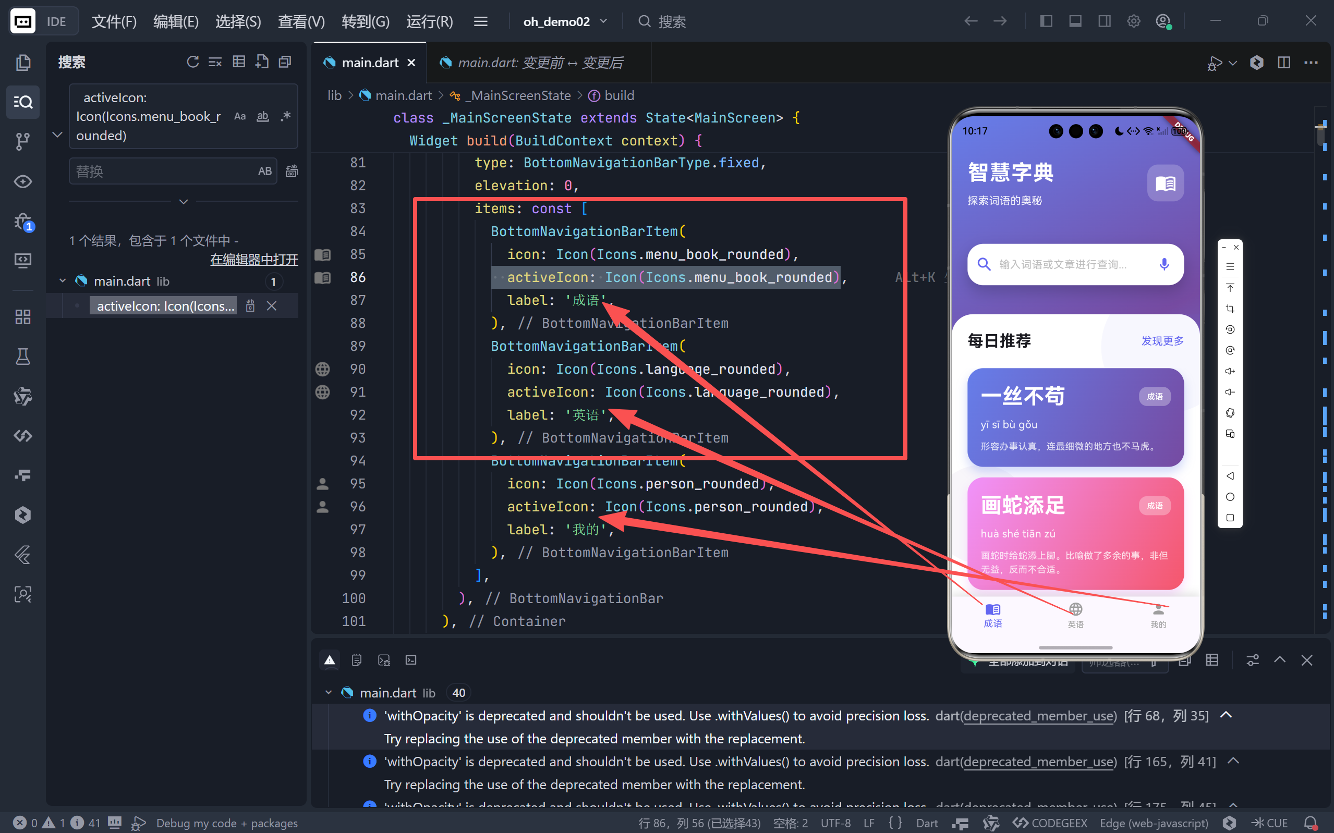Collapse the main.dart search result group
1334x833 pixels.
coord(62,281)
